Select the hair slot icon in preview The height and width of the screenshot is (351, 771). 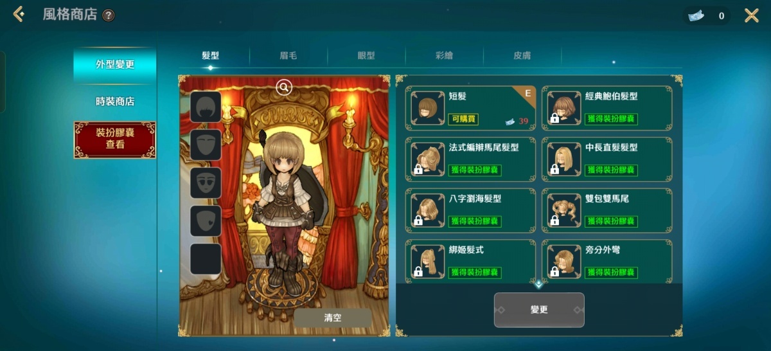(206, 107)
